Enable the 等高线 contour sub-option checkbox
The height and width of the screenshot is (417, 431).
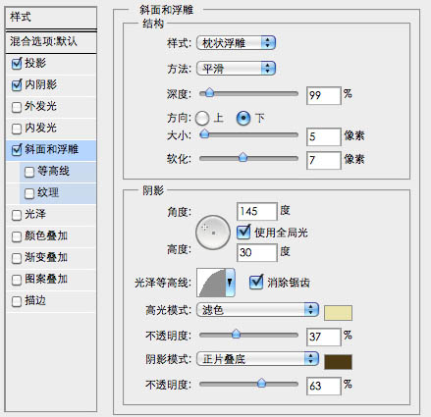29,172
